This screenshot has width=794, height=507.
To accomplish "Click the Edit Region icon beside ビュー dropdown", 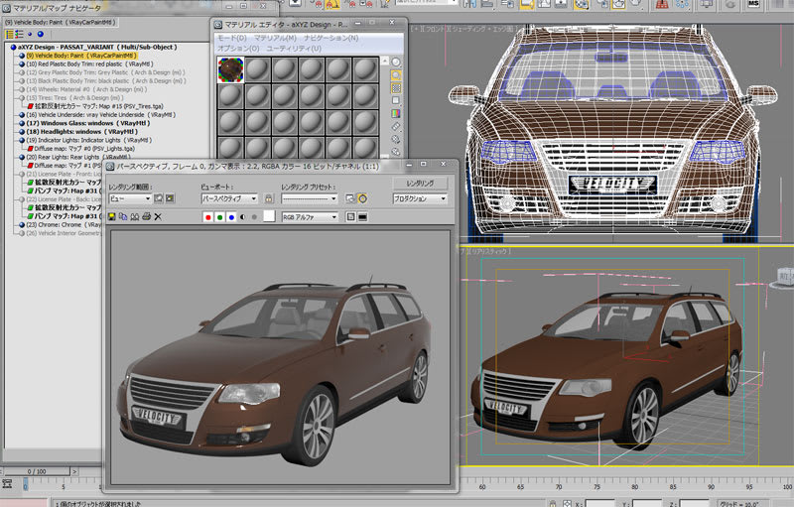I will click(x=159, y=198).
